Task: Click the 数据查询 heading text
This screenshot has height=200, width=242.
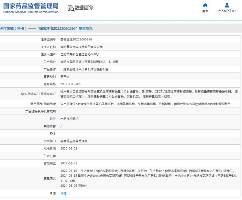Action: click(x=83, y=7)
